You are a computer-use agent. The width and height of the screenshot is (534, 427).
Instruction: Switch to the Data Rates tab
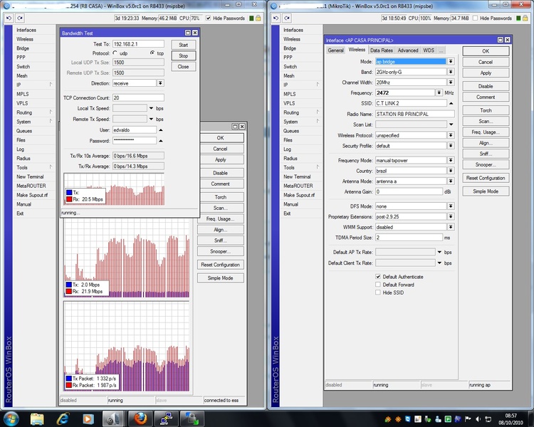coord(381,51)
